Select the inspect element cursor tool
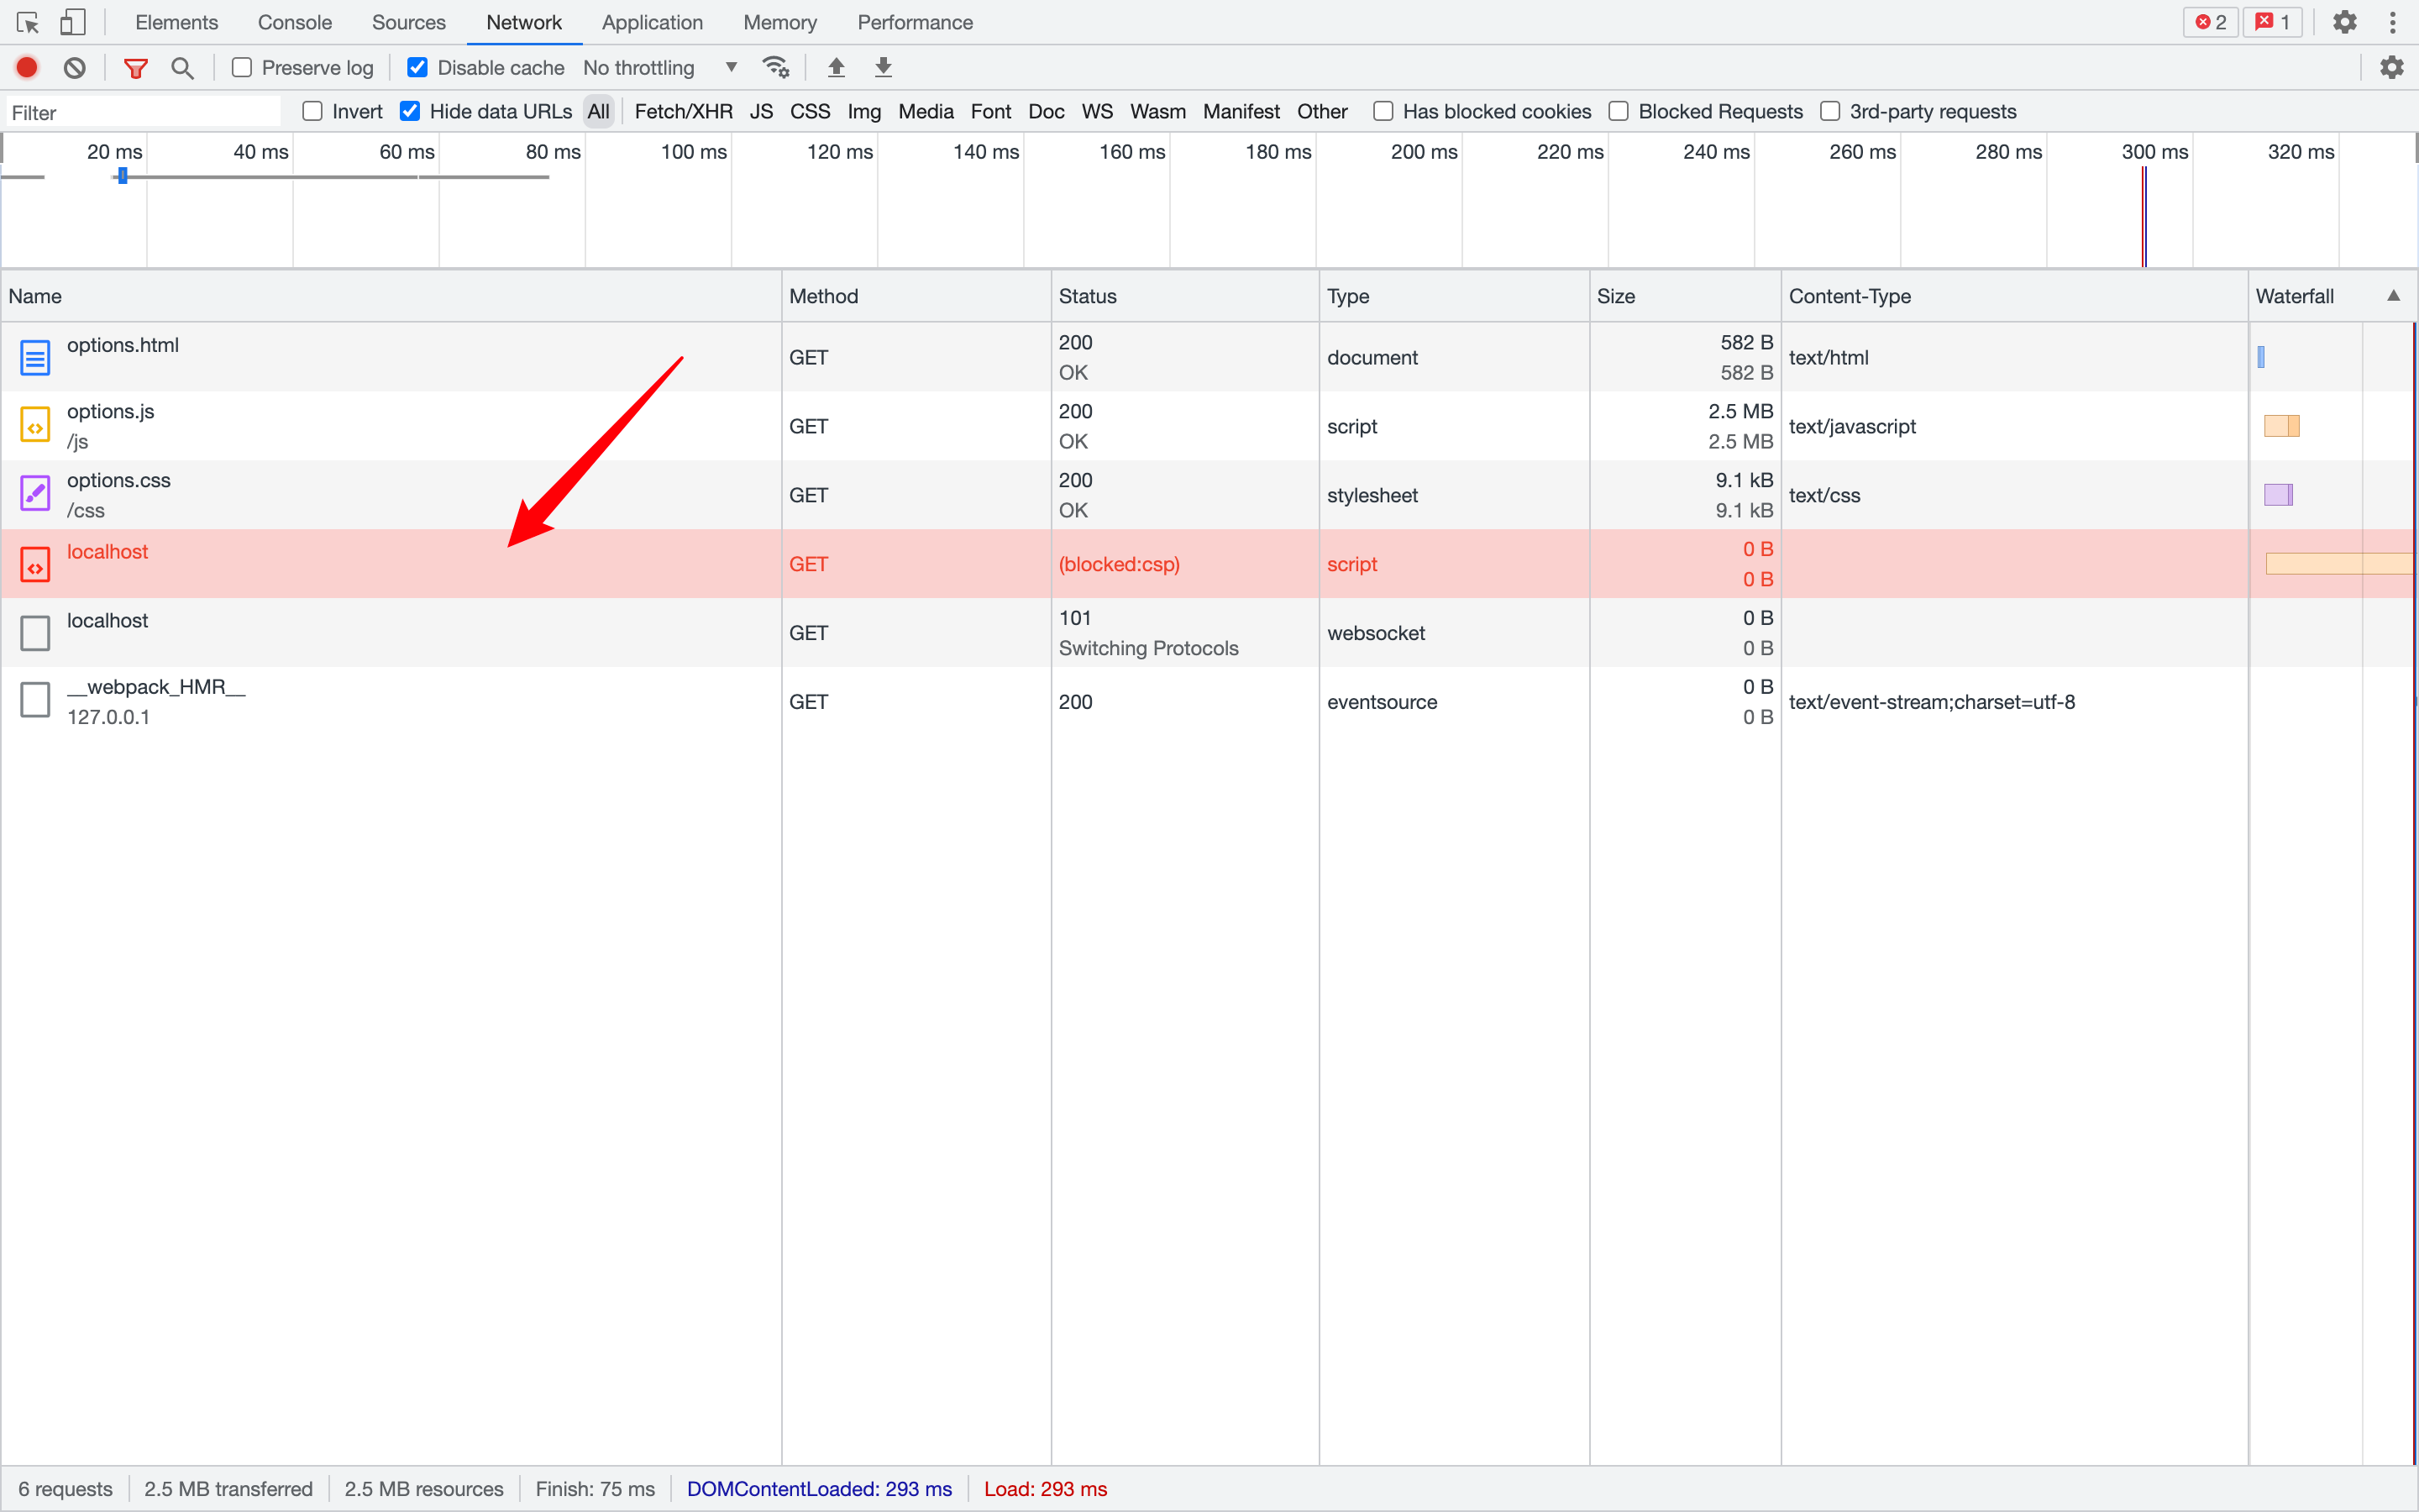 point(27,21)
